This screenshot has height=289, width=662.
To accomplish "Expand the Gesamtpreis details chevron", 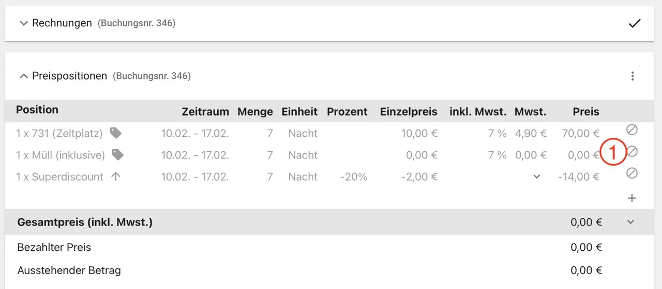I will [630, 222].
